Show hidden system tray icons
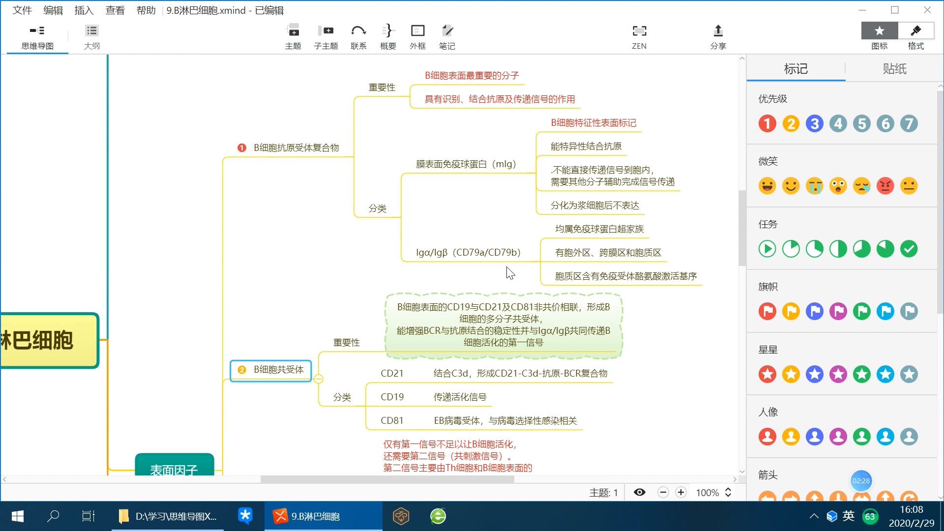 pos(814,516)
